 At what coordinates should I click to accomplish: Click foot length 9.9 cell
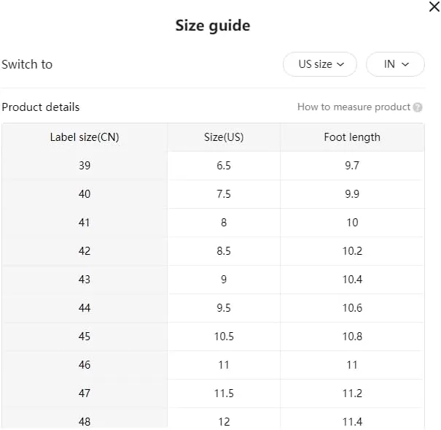(x=352, y=194)
